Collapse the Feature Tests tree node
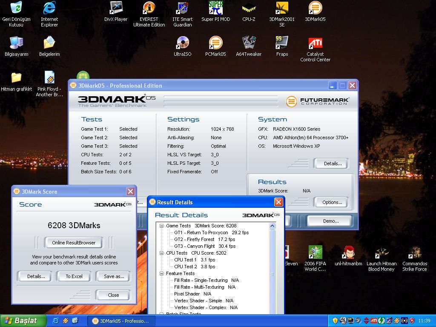The height and width of the screenshot is (327, 436). pos(161,273)
